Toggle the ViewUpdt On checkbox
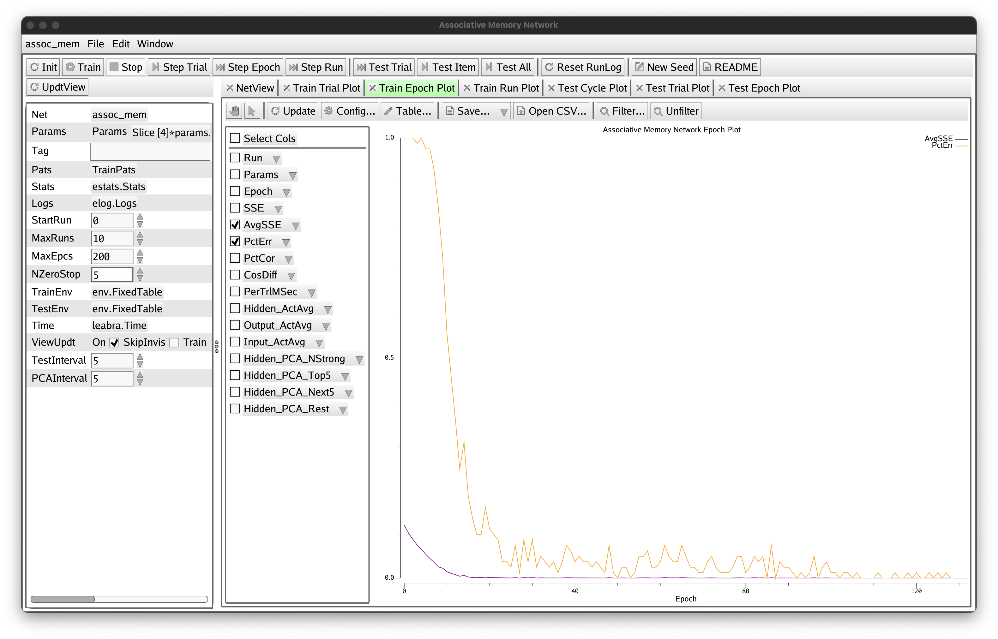 (114, 342)
